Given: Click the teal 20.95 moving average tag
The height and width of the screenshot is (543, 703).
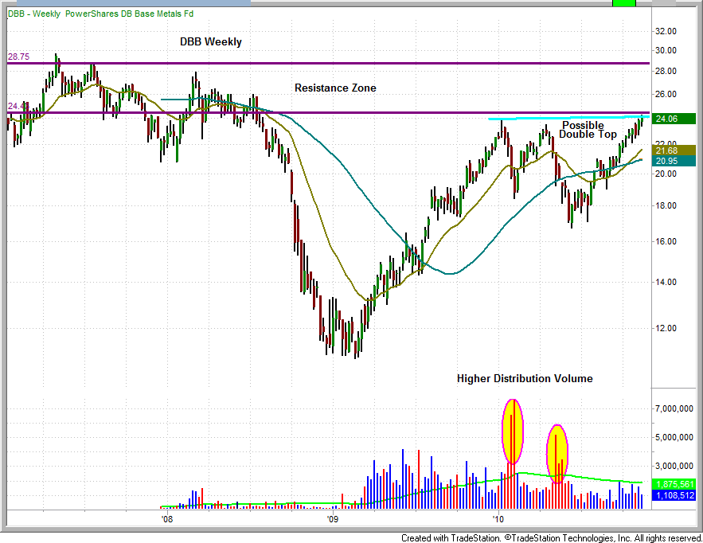Looking at the screenshot, I should pos(674,161).
